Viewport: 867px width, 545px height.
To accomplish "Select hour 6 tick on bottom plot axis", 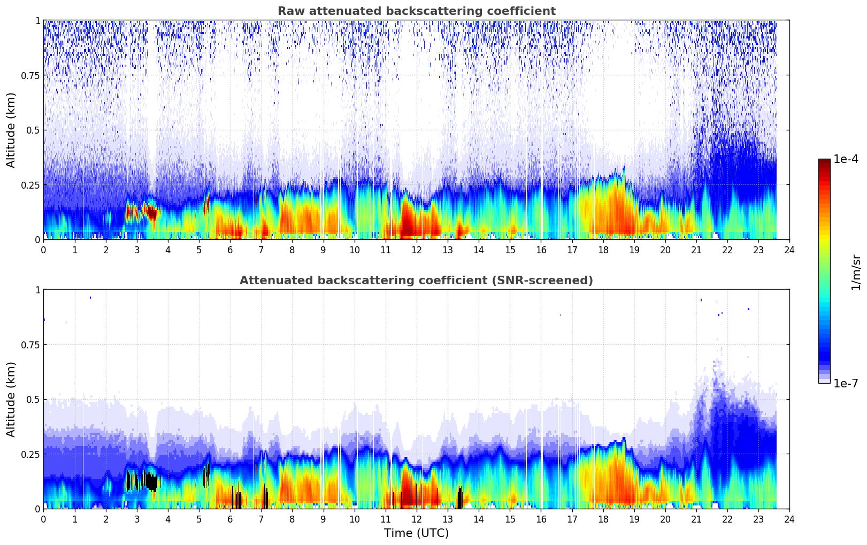I will [x=230, y=519].
